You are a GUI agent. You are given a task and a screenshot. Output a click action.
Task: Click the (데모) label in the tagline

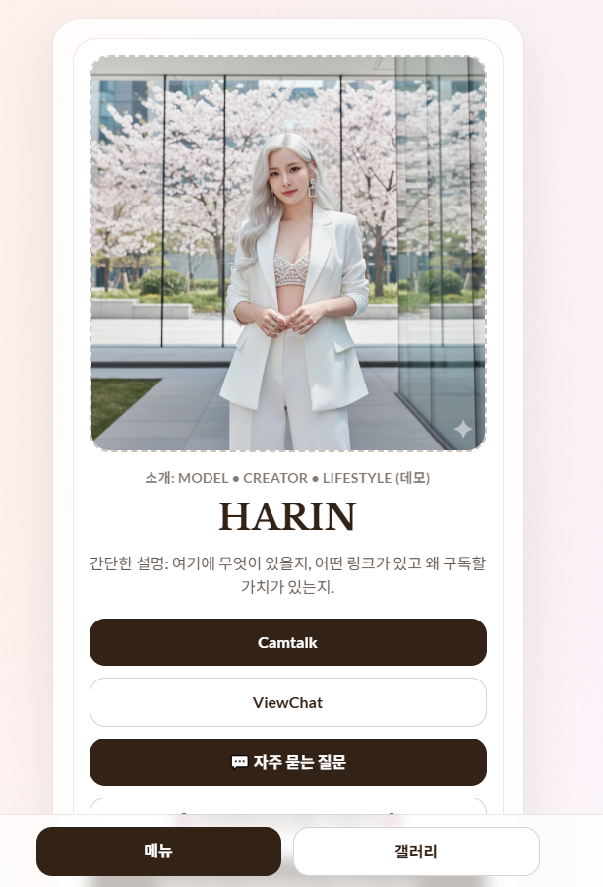(412, 478)
